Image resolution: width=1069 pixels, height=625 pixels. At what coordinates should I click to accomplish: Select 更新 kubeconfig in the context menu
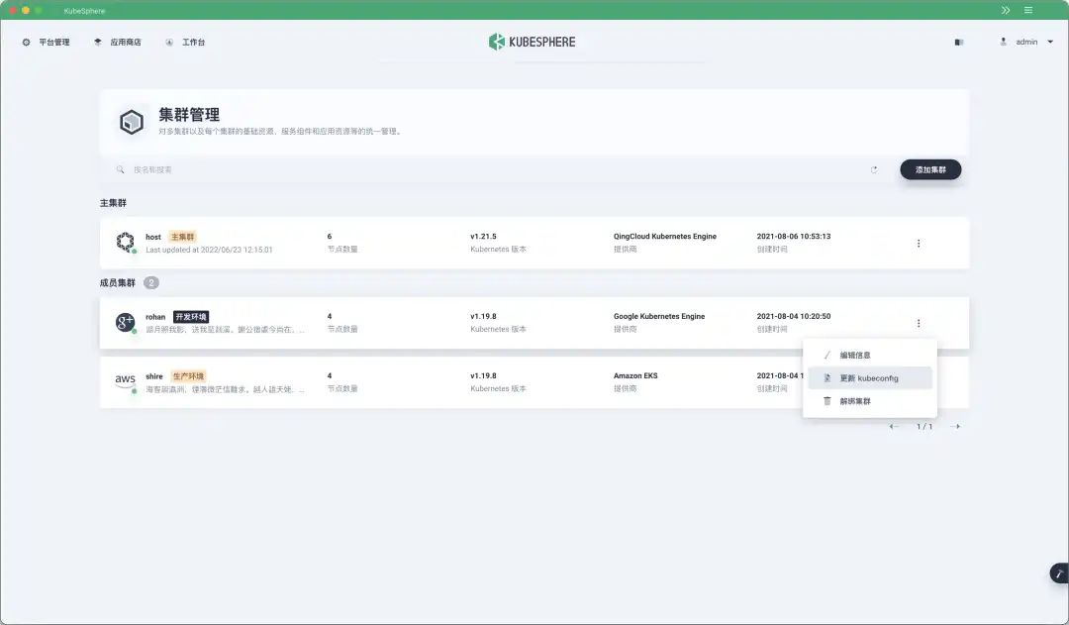point(870,378)
